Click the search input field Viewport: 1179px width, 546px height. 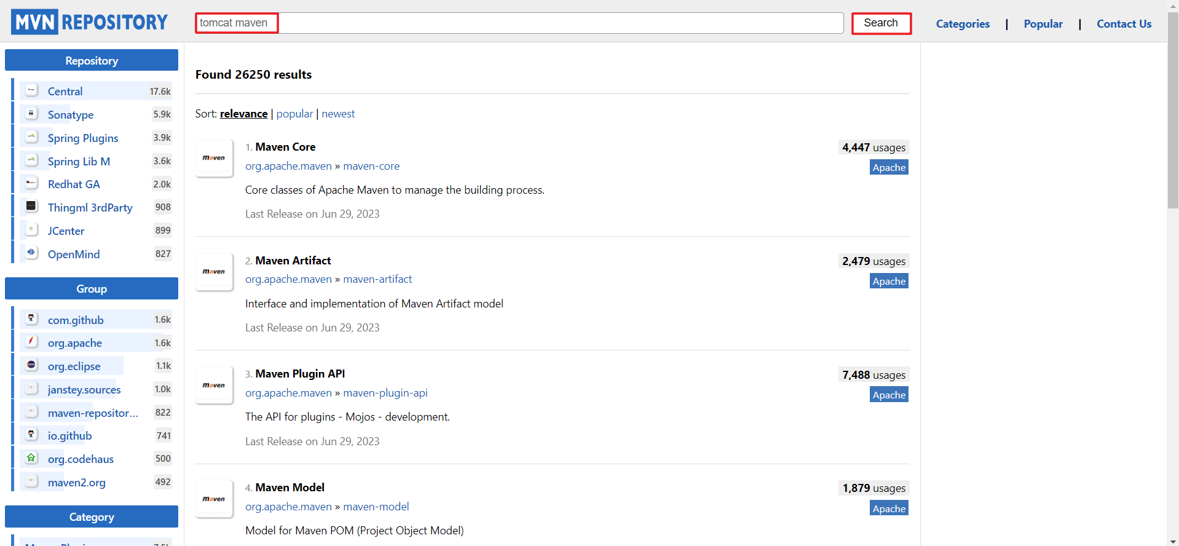coord(519,23)
